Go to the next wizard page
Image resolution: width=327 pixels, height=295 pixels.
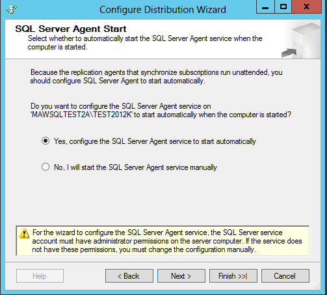181,276
